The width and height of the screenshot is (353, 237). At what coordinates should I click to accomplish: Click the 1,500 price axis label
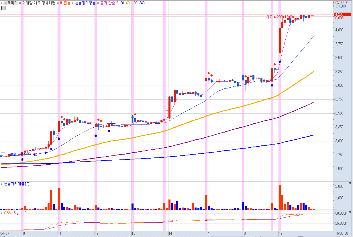(340, 169)
